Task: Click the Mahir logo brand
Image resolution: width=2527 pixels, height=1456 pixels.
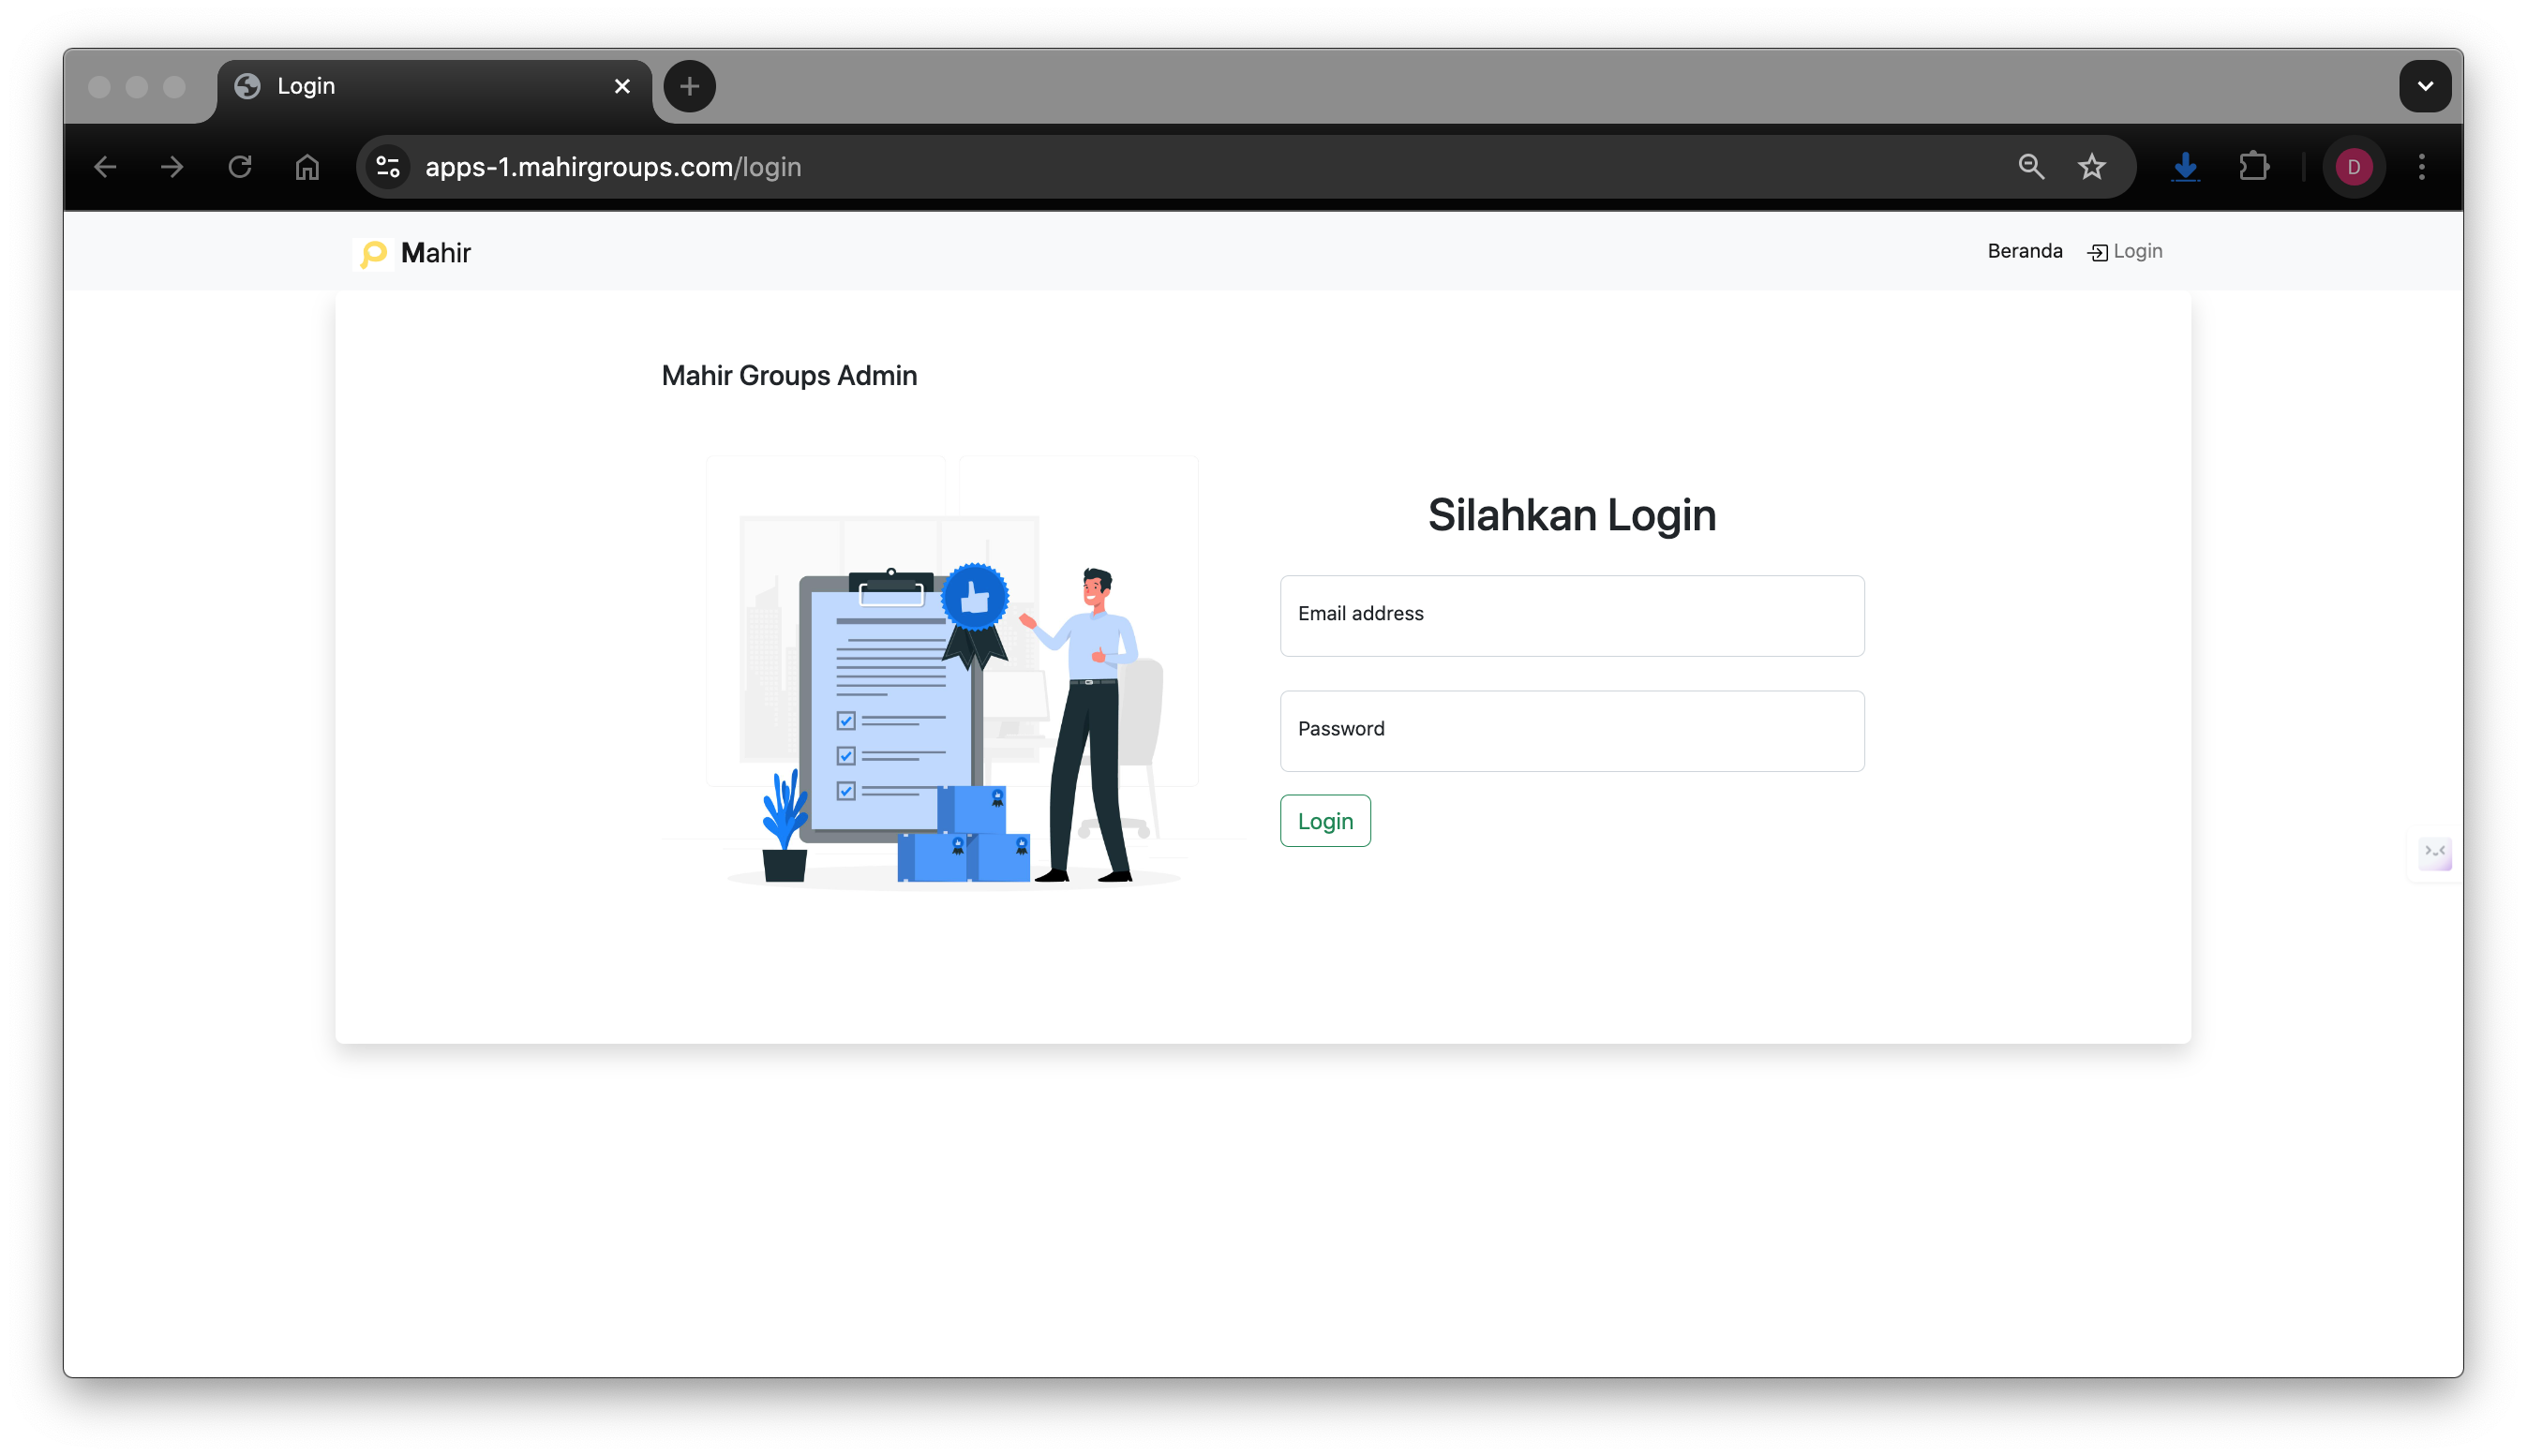Action: (416, 253)
